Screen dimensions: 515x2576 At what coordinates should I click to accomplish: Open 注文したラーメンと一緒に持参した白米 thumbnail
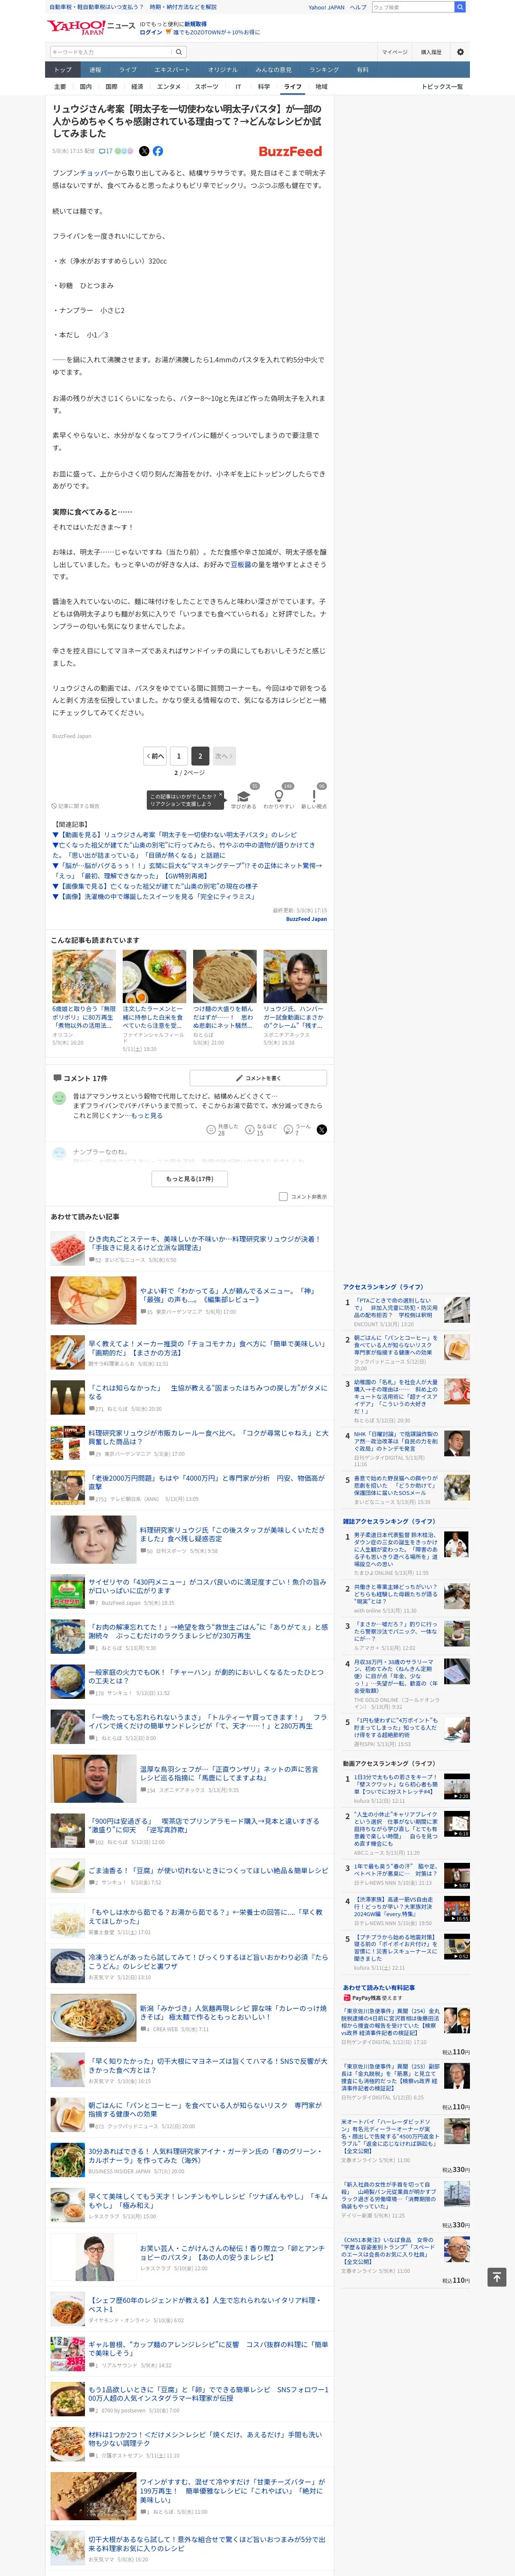(154, 976)
